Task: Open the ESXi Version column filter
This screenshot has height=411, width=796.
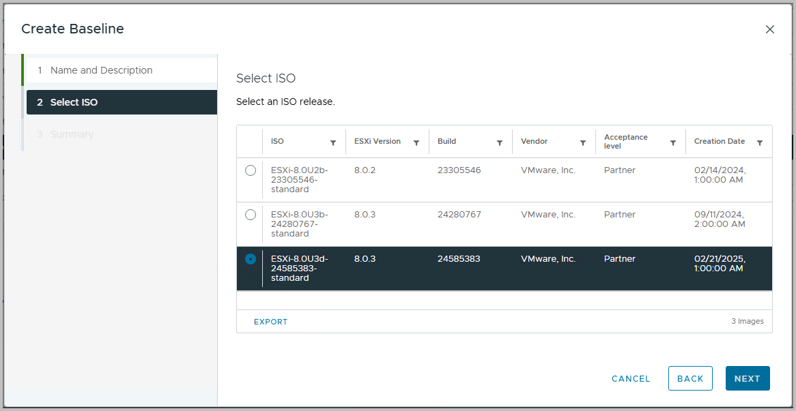Action: point(418,142)
